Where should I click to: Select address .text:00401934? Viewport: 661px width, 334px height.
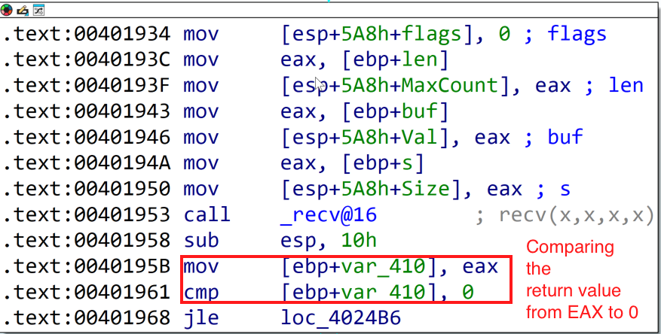(x=87, y=34)
